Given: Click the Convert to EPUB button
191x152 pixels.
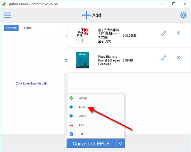Looking at the screenshot, I should tap(91, 144).
